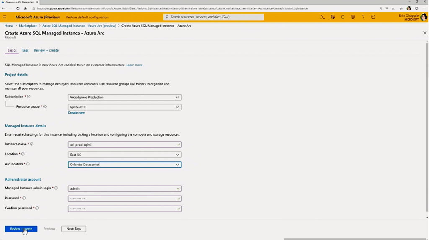Click the Review + create button
429x240 pixels.
click(x=21, y=229)
